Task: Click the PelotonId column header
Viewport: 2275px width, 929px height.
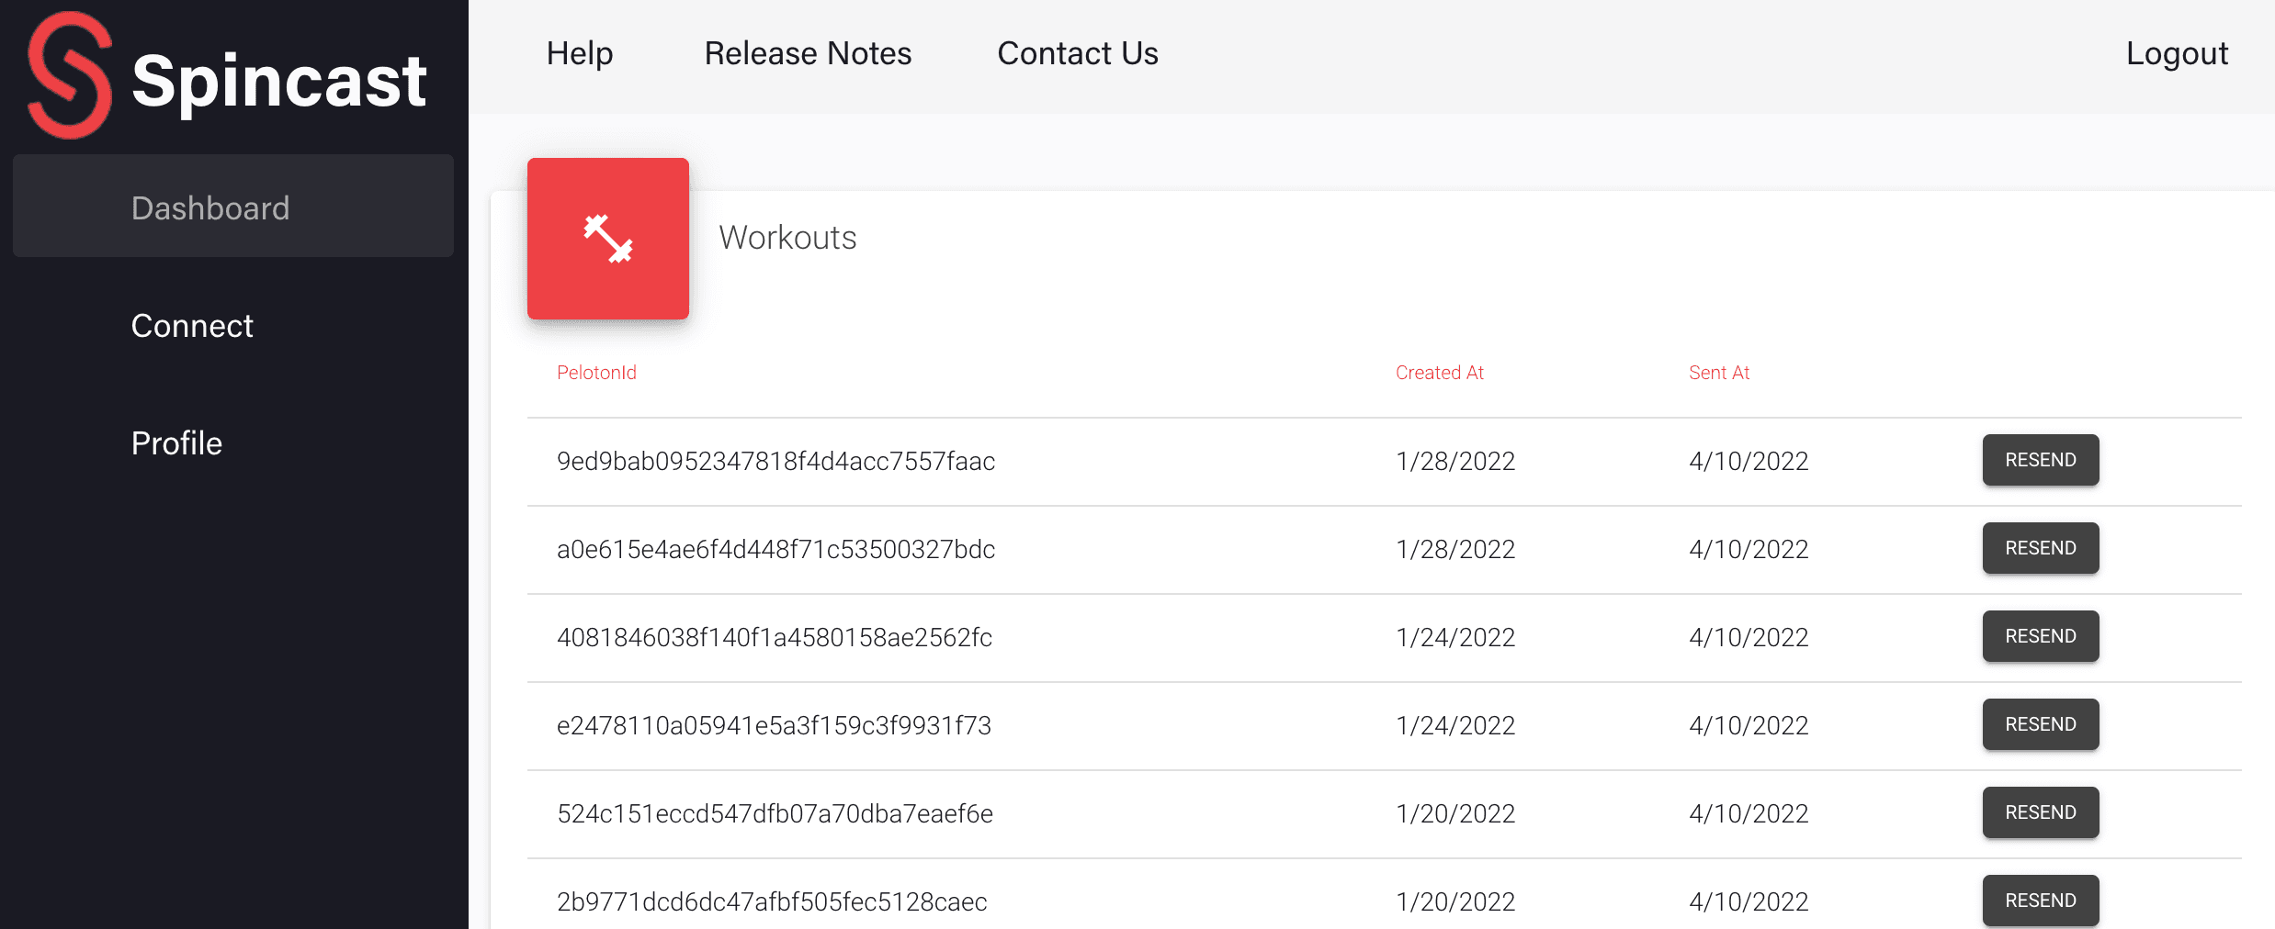Action: point(596,373)
